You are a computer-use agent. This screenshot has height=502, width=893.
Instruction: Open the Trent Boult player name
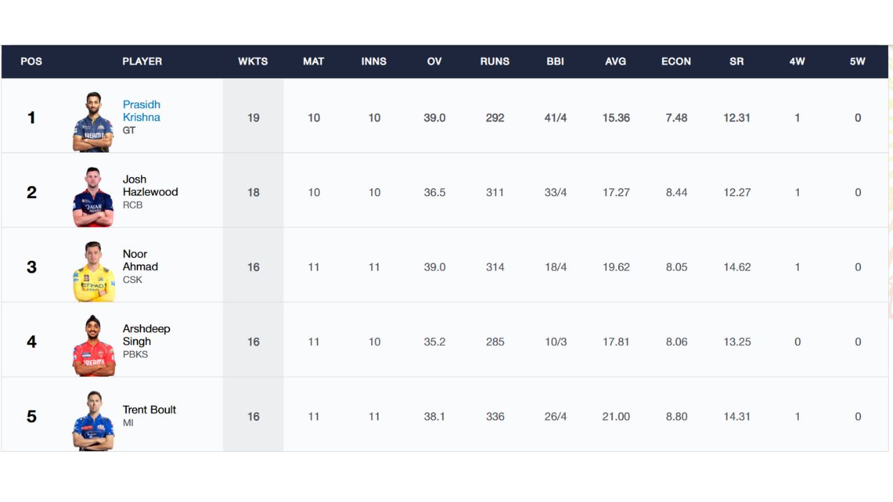click(149, 409)
